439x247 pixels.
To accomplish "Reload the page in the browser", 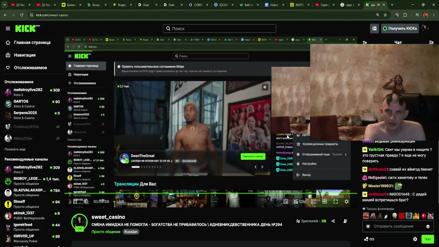I will tap(22, 15).
